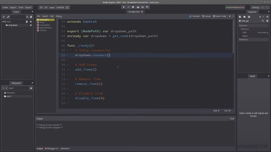Screen dimensions: 271x152
Task: Pause the running scene
Action: click(x=128, y=7)
